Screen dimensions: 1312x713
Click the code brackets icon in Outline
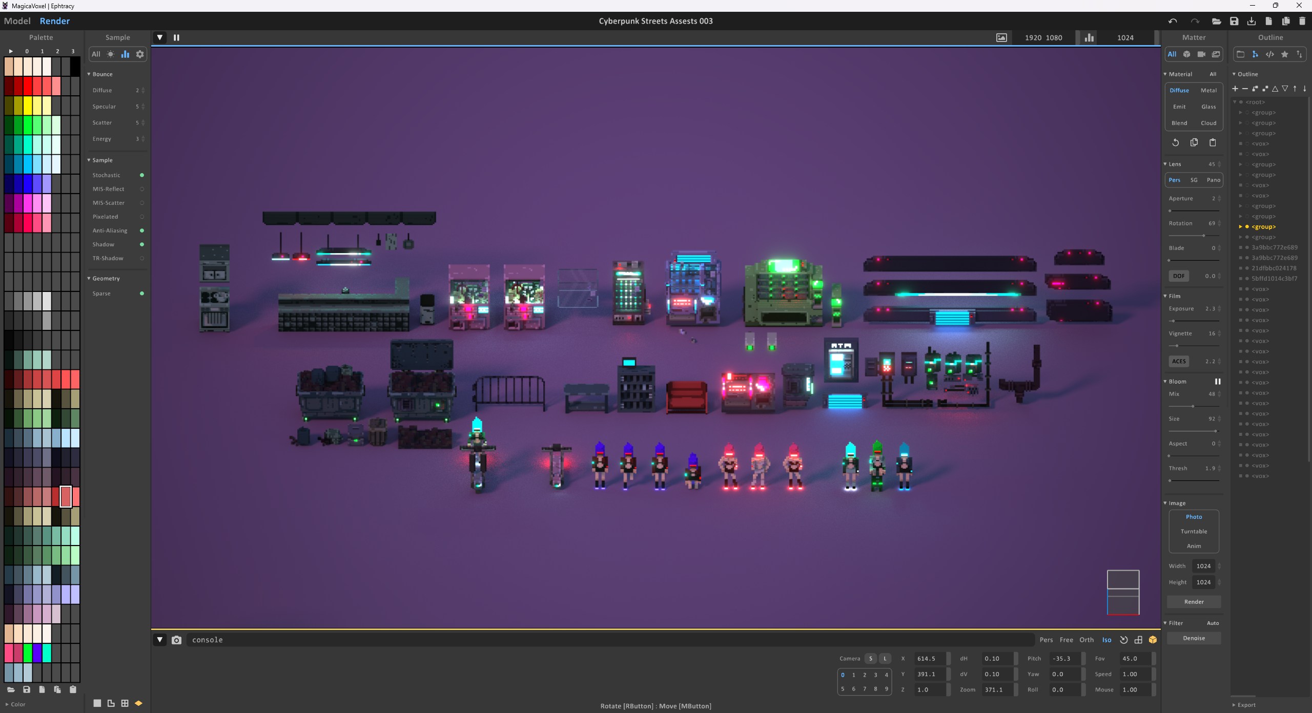click(1270, 54)
